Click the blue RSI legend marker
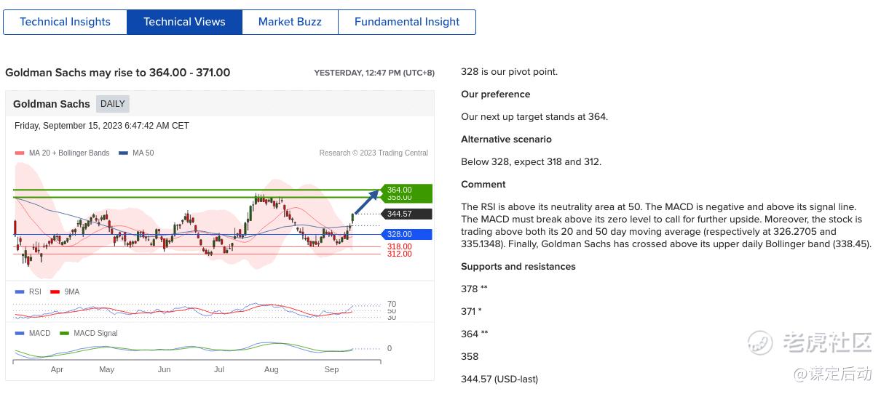This screenshot has width=889, height=394. coord(20,292)
